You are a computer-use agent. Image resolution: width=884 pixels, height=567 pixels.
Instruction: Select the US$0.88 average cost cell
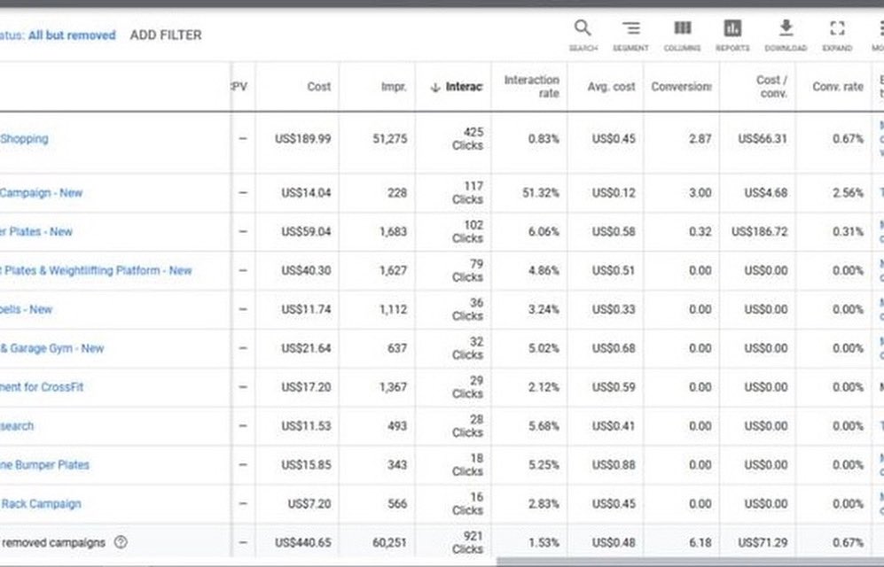[614, 464]
